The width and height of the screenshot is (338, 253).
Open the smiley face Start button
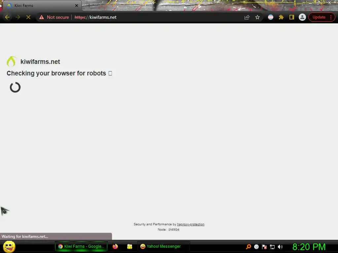pos(9,246)
